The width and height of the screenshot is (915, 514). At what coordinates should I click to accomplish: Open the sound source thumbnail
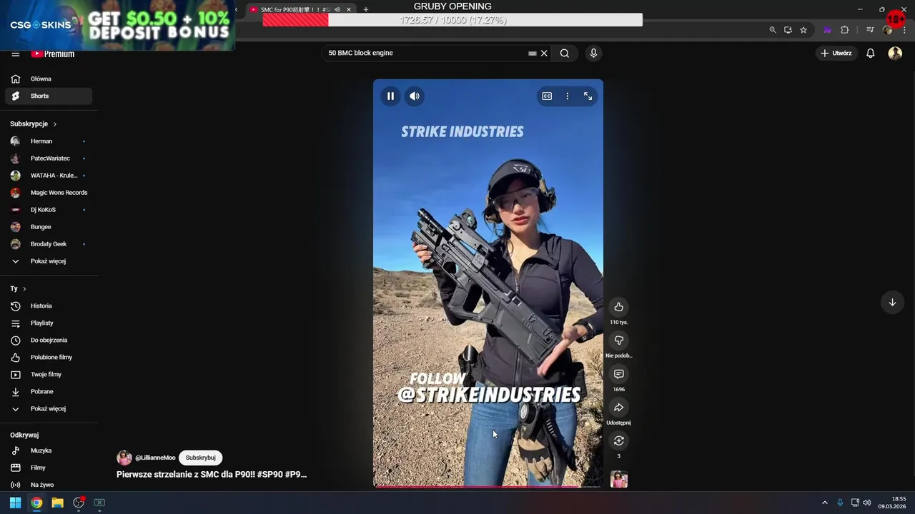(x=619, y=479)
